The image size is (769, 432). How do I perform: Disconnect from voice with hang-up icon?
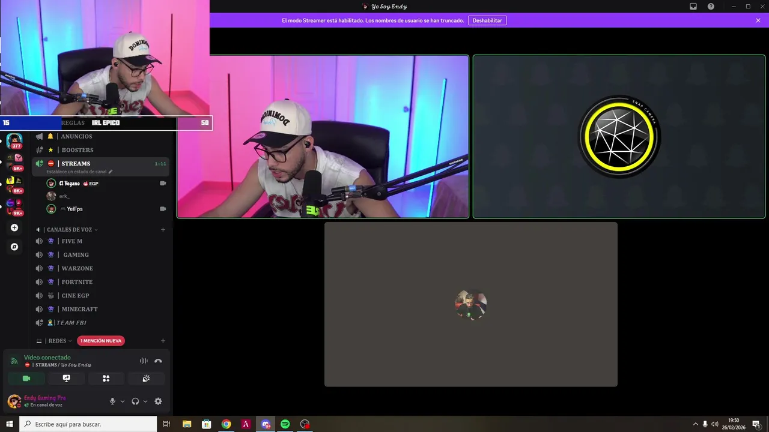pos(158,361)
